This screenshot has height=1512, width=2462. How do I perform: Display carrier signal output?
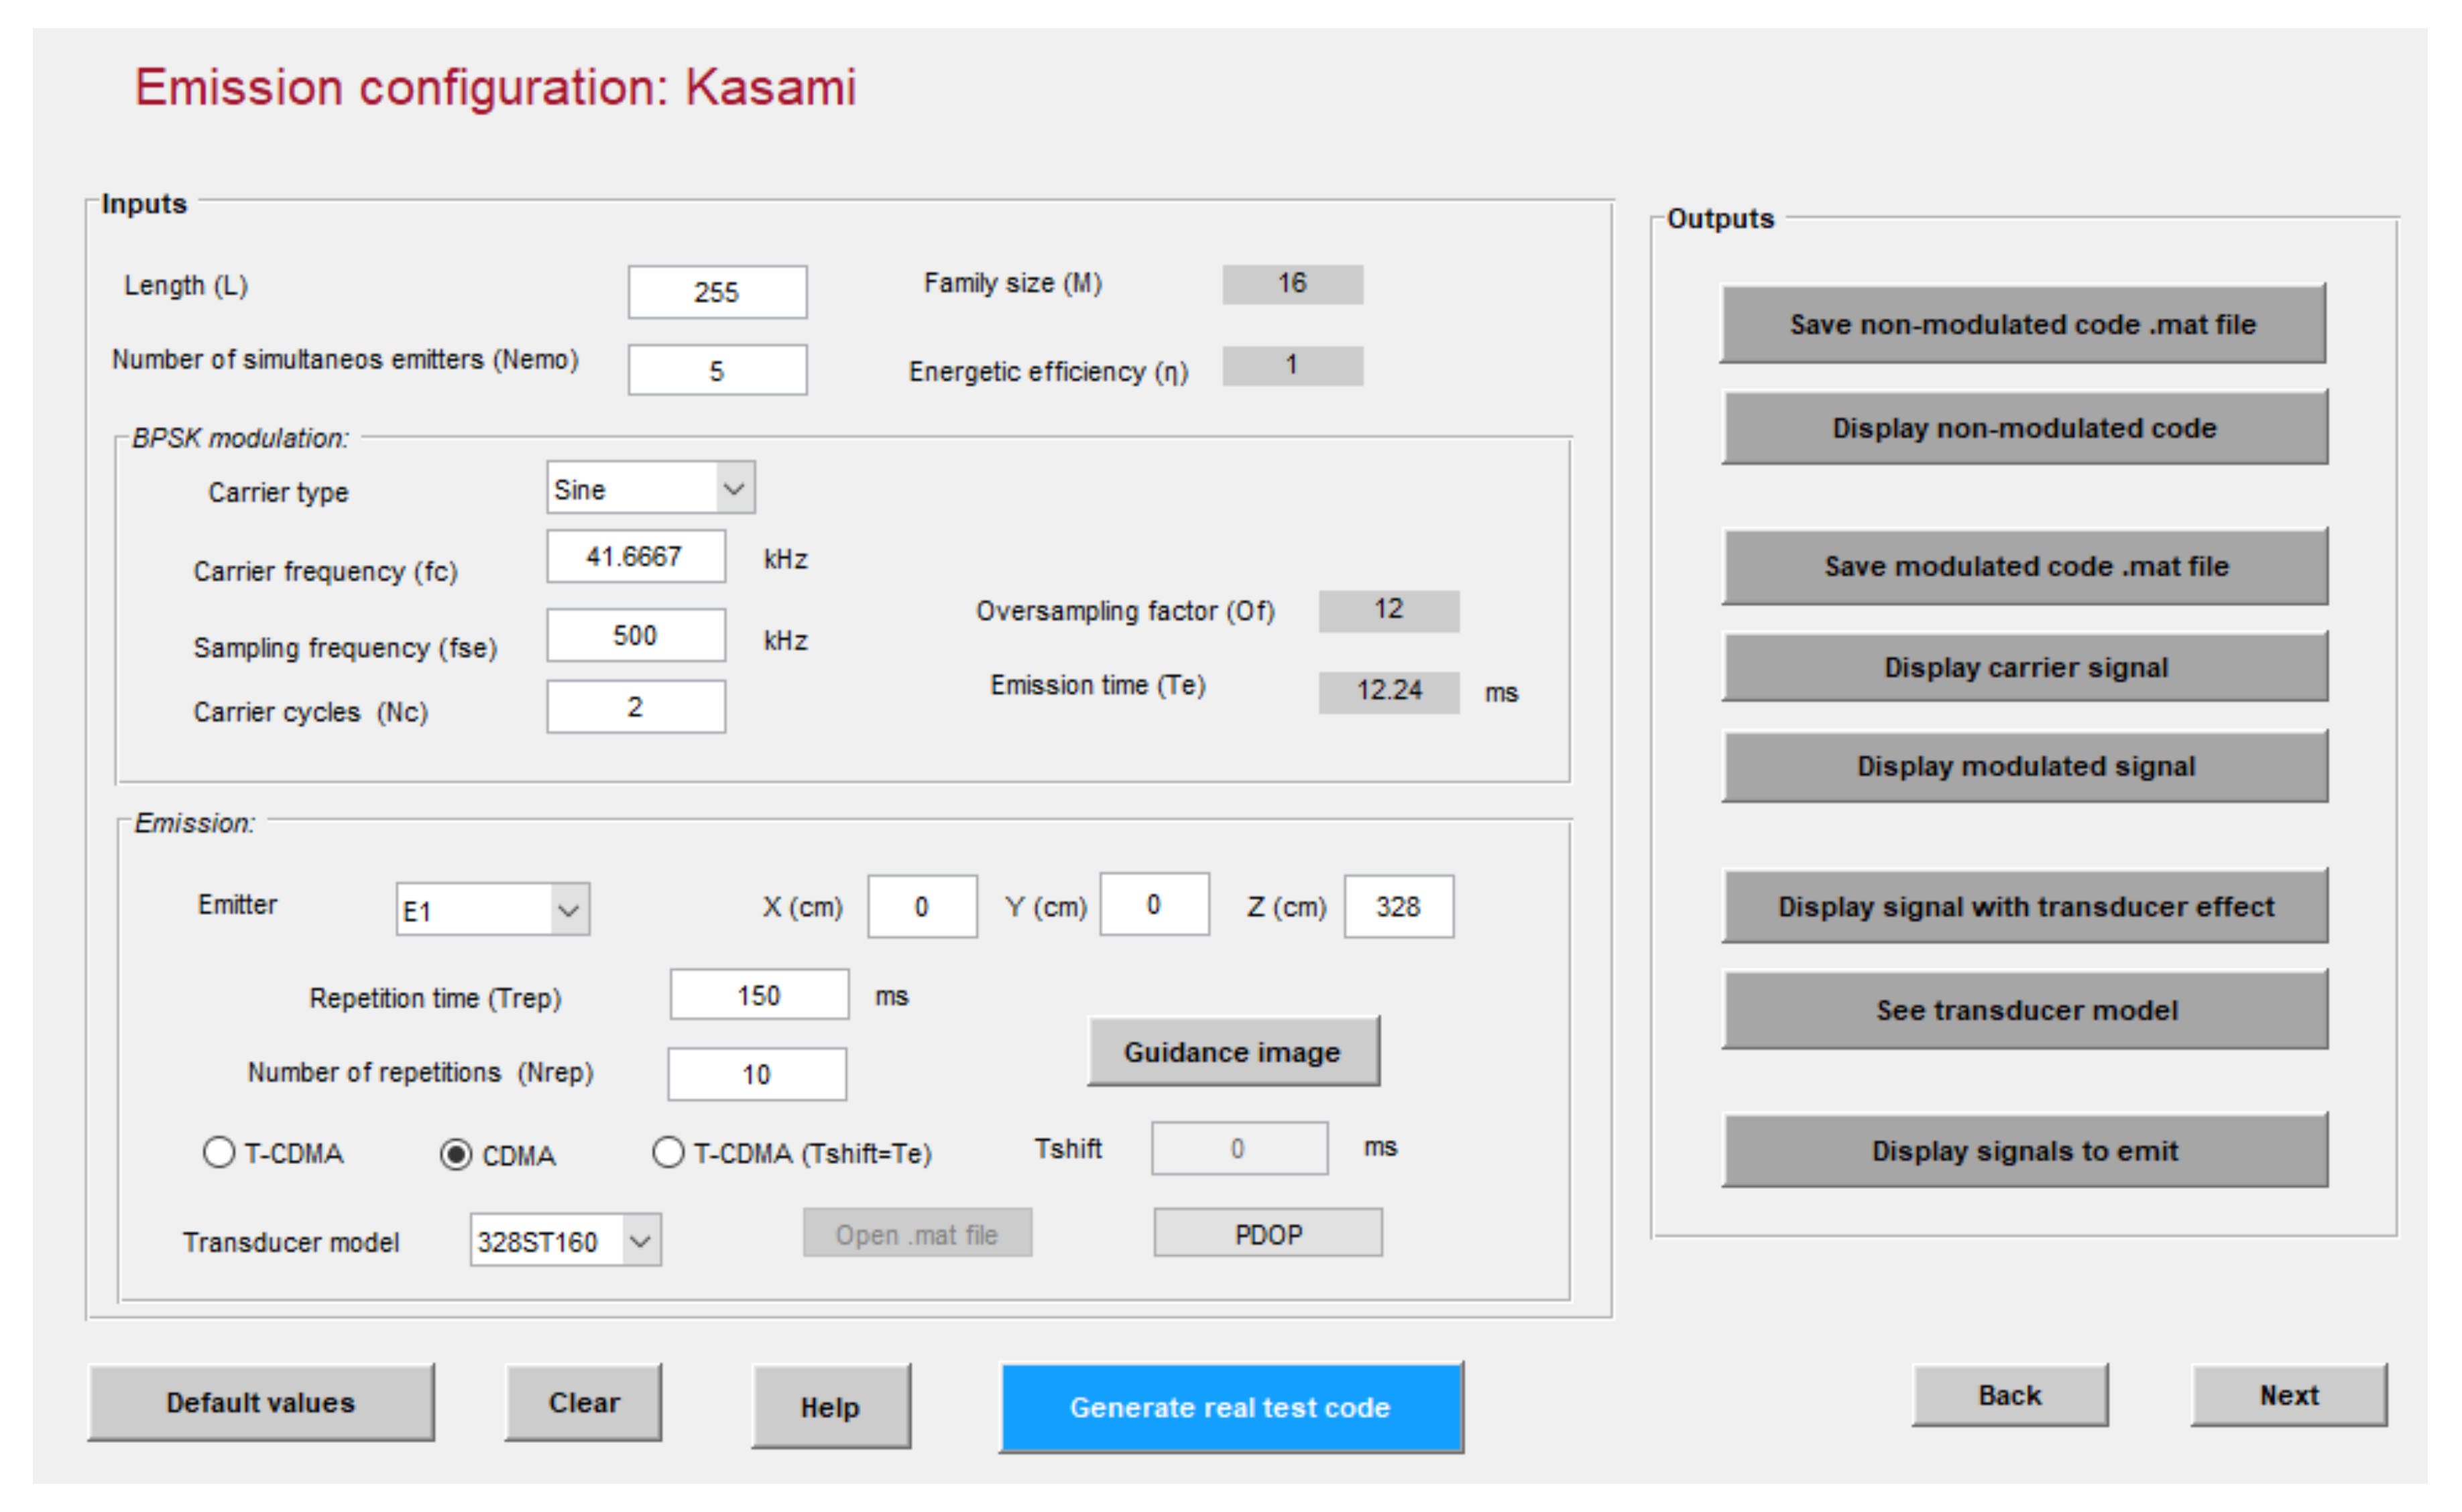(x=2025, y=667)
